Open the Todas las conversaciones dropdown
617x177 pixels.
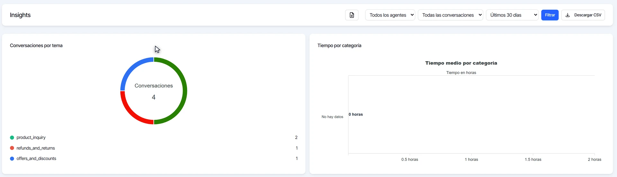[451, 15]
